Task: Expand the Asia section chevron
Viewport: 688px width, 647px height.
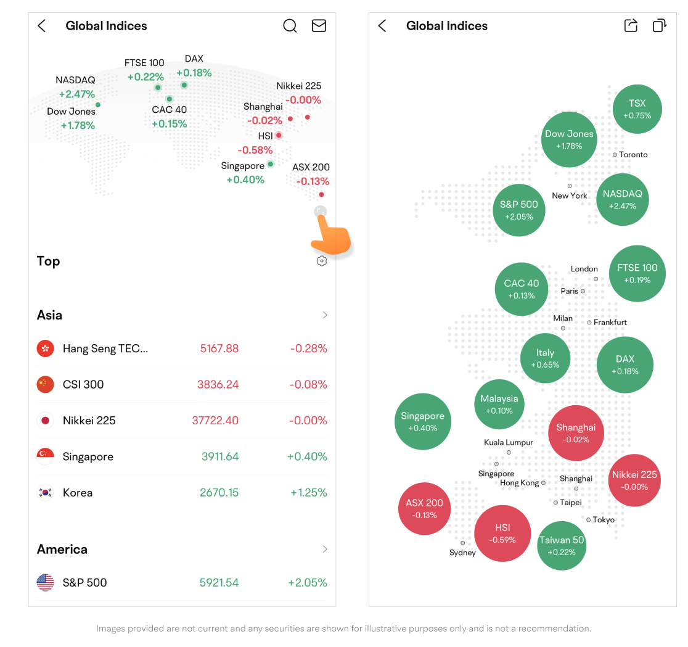Action: click(x=325, y=315)
